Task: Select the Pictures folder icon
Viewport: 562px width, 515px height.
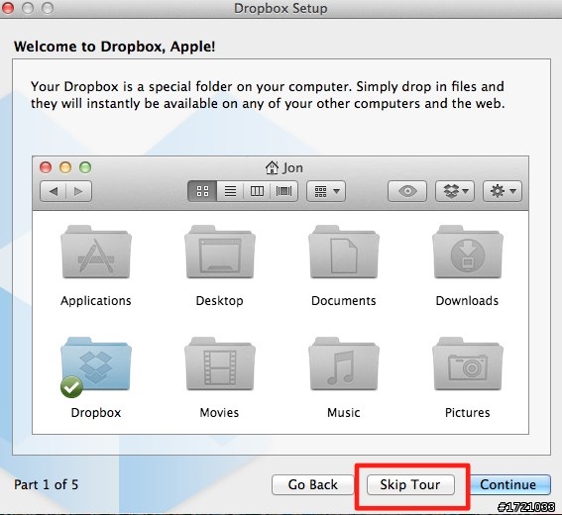Action: coord(468,363)
